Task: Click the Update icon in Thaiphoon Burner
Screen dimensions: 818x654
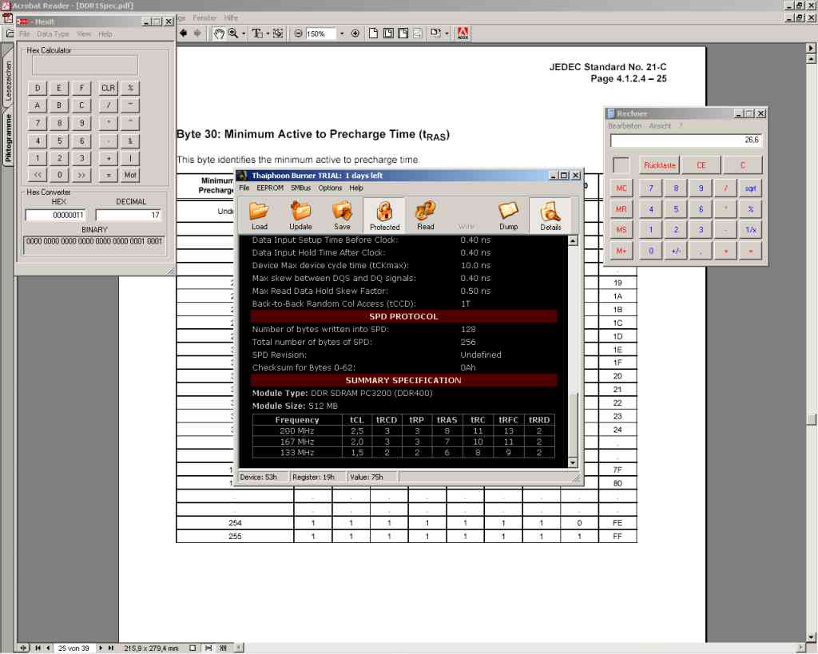Action: 300,215
